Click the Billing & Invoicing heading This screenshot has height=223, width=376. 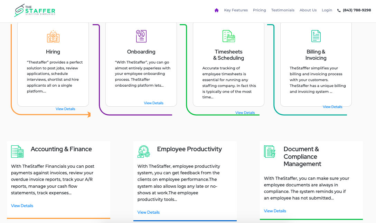click(x=316, y=55)
